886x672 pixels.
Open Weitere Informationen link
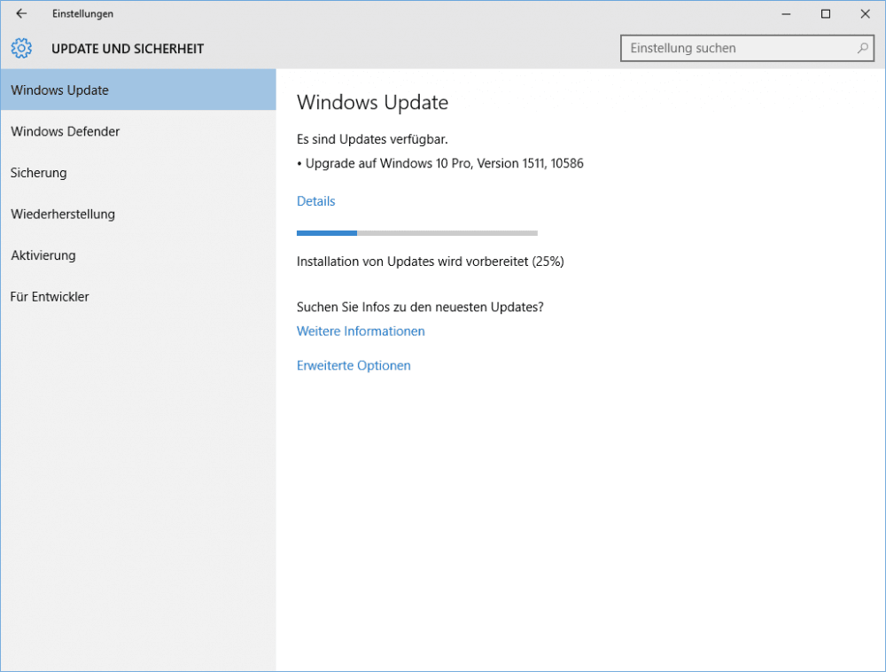[x=361, y=332]
